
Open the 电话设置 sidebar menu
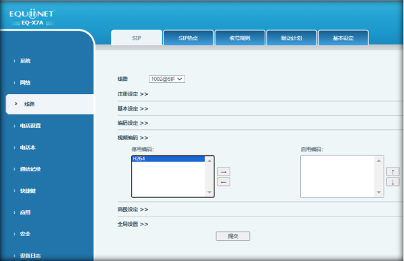30,126
